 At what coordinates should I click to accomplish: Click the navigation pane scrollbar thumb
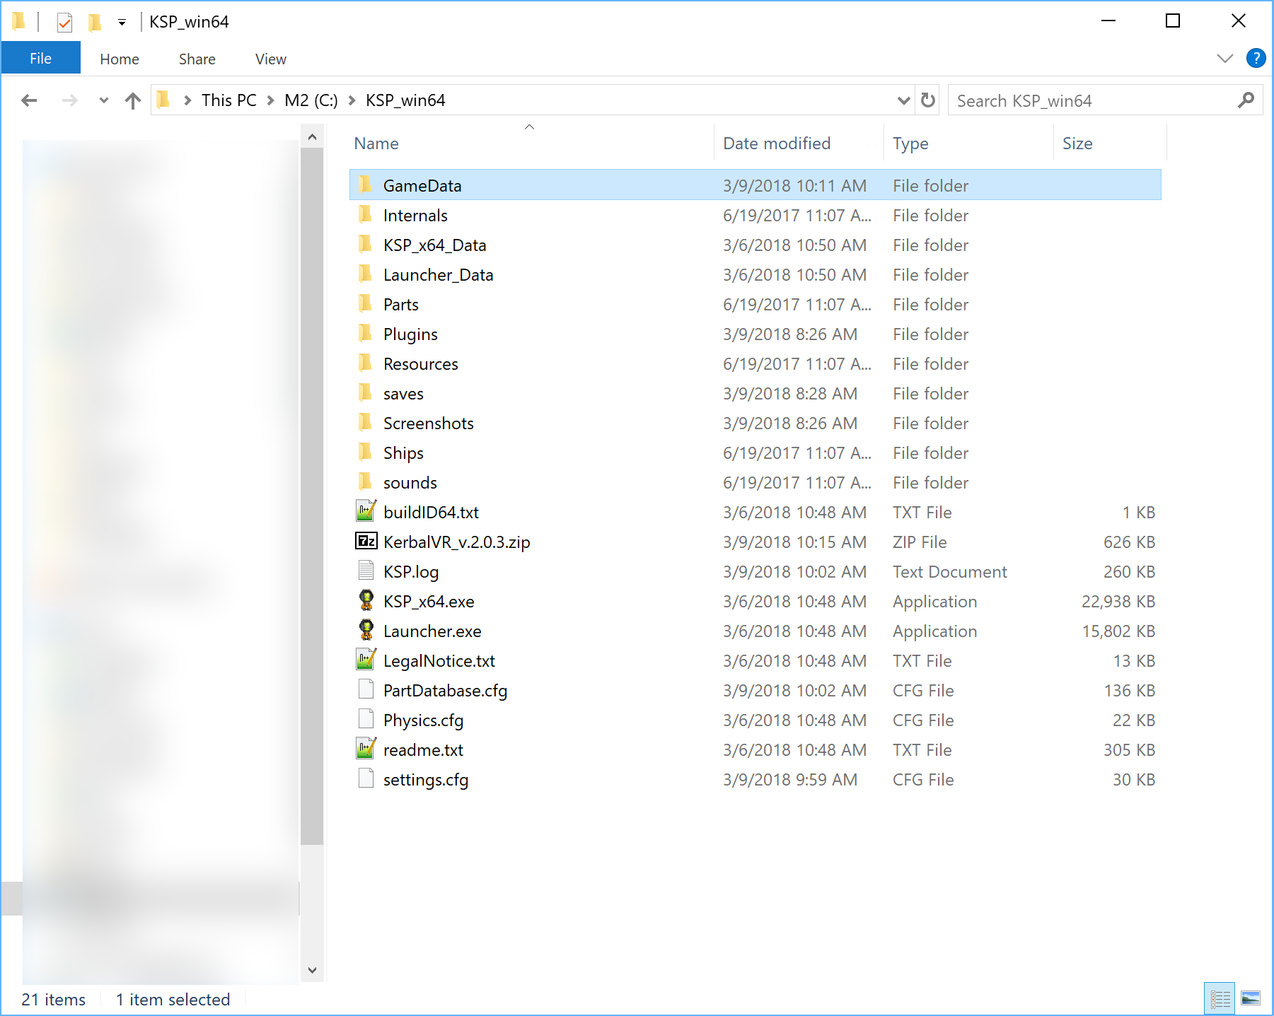click(312, 496)
